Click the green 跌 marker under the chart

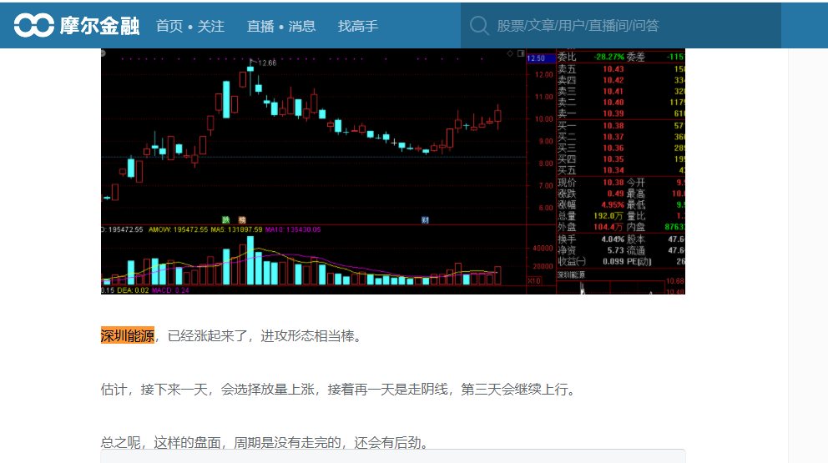click(x=226, y=219)
